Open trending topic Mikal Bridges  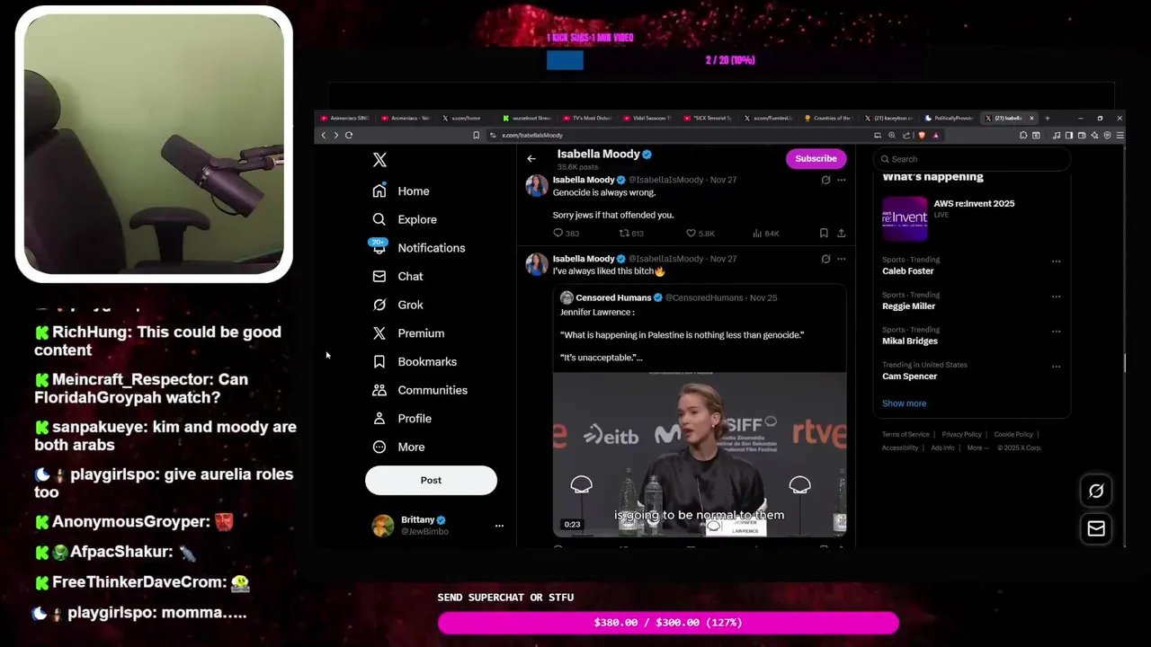coord(910,341)
